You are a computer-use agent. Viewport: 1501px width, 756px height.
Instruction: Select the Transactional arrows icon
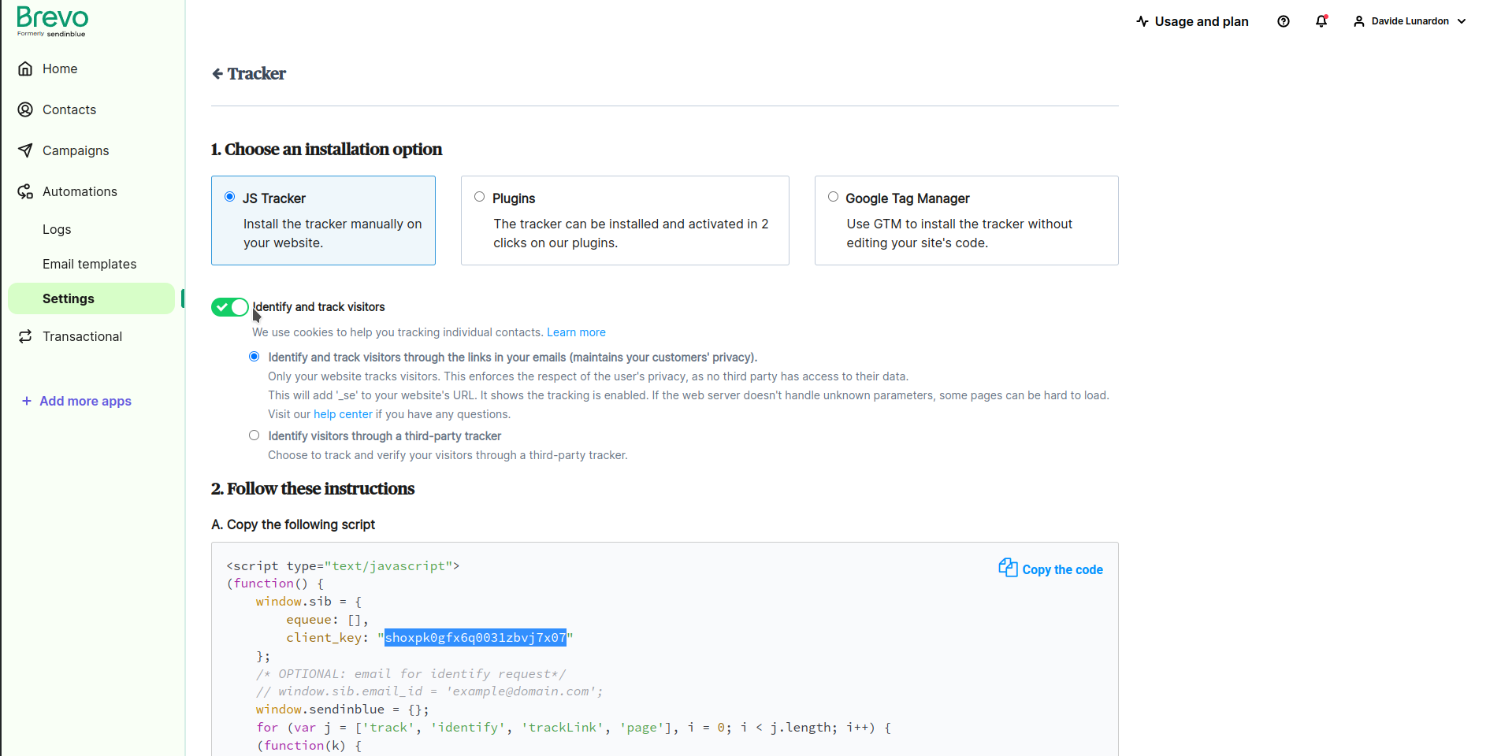pyautogui.click(x=25, y=336)
